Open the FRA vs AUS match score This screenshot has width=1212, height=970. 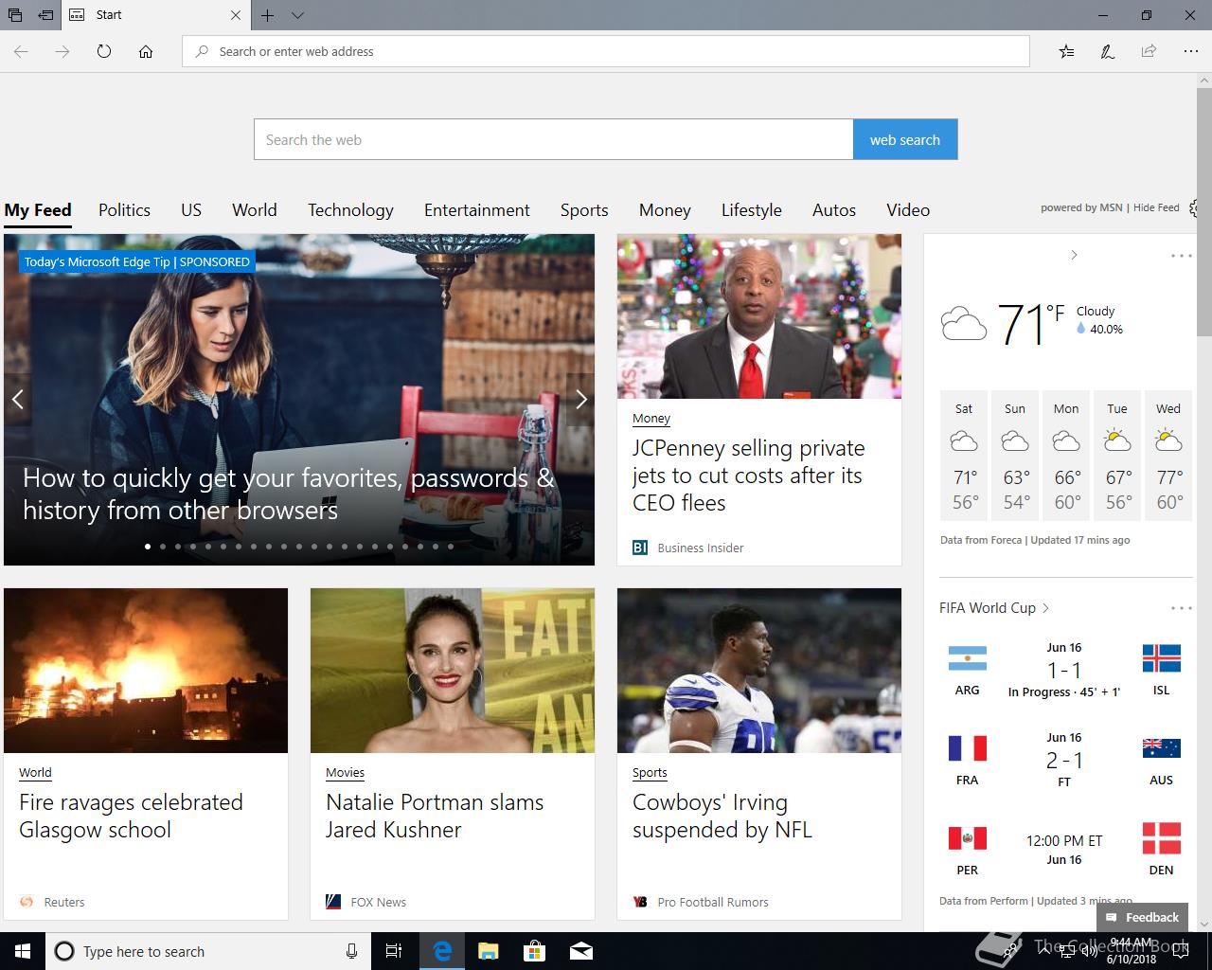[1064, 761]
